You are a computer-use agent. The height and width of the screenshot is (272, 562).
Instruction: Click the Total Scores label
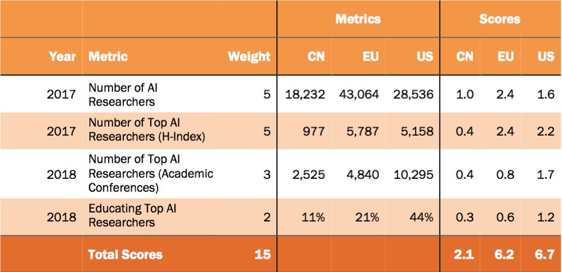(125, 255)
